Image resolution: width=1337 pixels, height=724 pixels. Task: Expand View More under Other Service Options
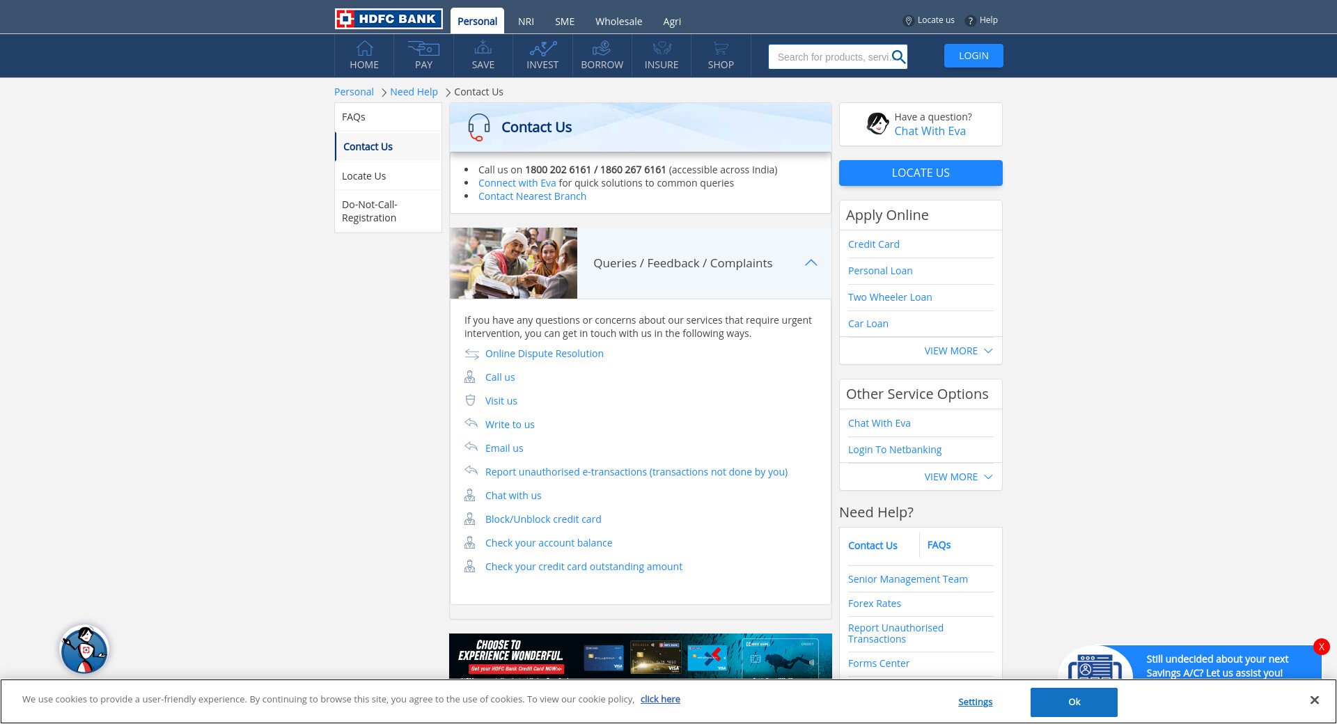pyautogui.click(x=957, y=477)
